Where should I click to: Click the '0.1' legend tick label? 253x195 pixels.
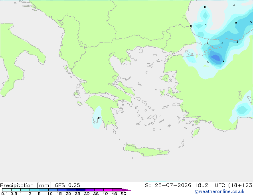pos(4,193)
